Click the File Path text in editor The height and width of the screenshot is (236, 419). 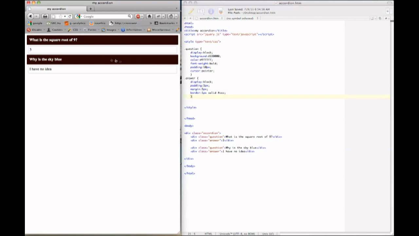coord(251,13)
